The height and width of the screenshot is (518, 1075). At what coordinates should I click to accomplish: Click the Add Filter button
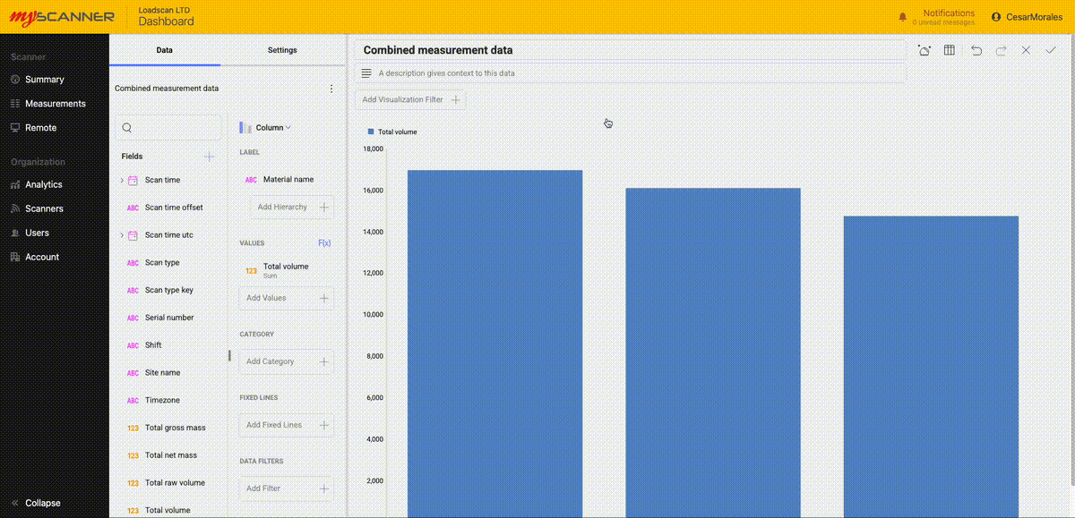click(x=287, y=488)
